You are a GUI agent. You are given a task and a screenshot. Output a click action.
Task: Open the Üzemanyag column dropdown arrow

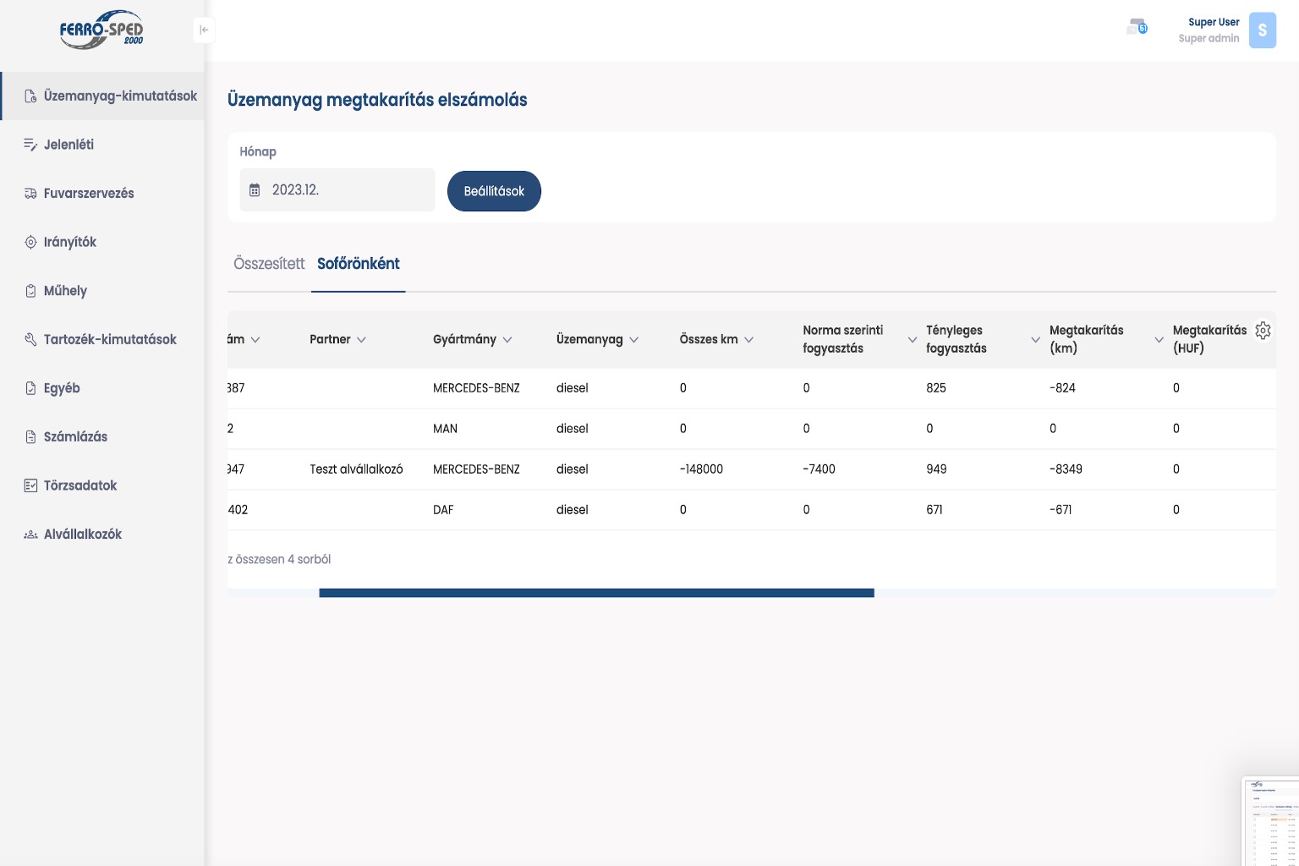click(x=634, y=340)
